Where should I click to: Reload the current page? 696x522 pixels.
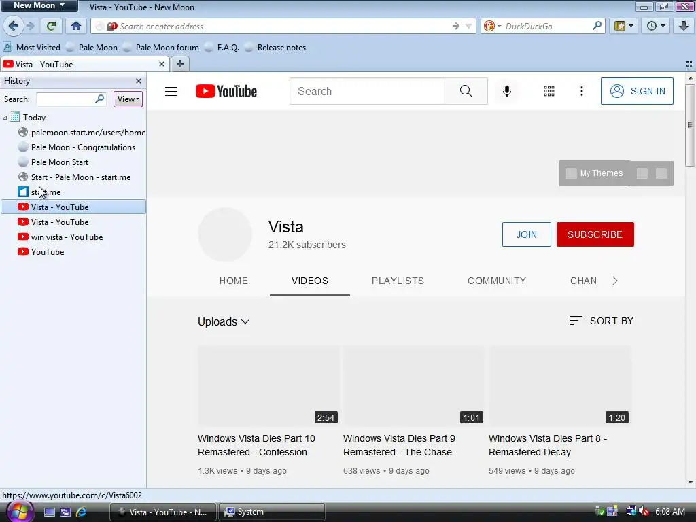click(51, 26)
